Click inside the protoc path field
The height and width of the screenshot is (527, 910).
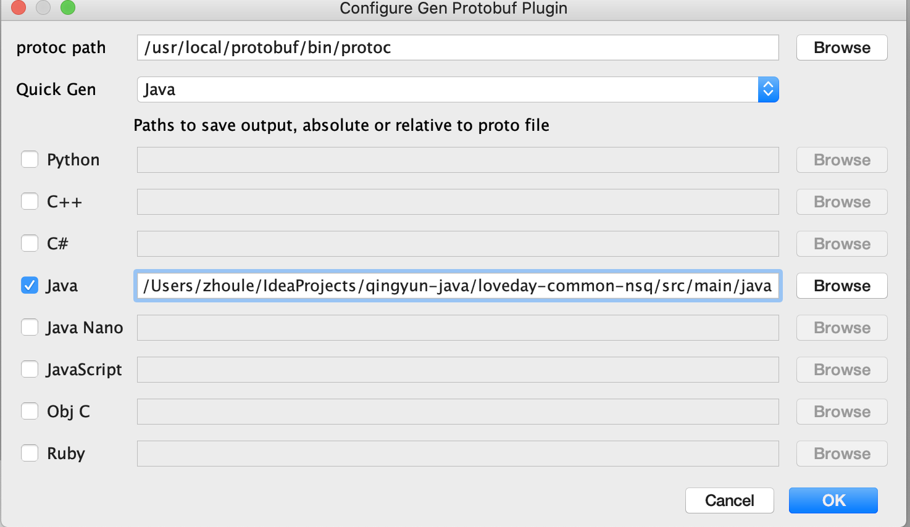(x=457, y=48)
